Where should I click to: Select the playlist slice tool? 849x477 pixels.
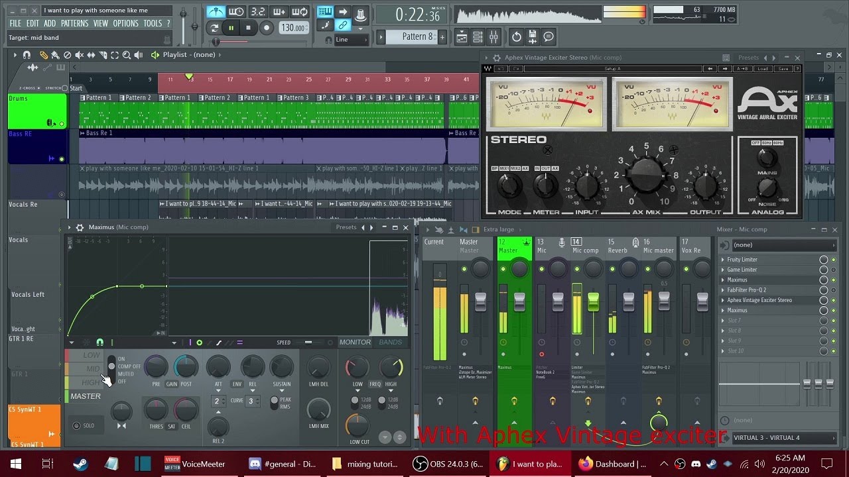pos(103,55)
